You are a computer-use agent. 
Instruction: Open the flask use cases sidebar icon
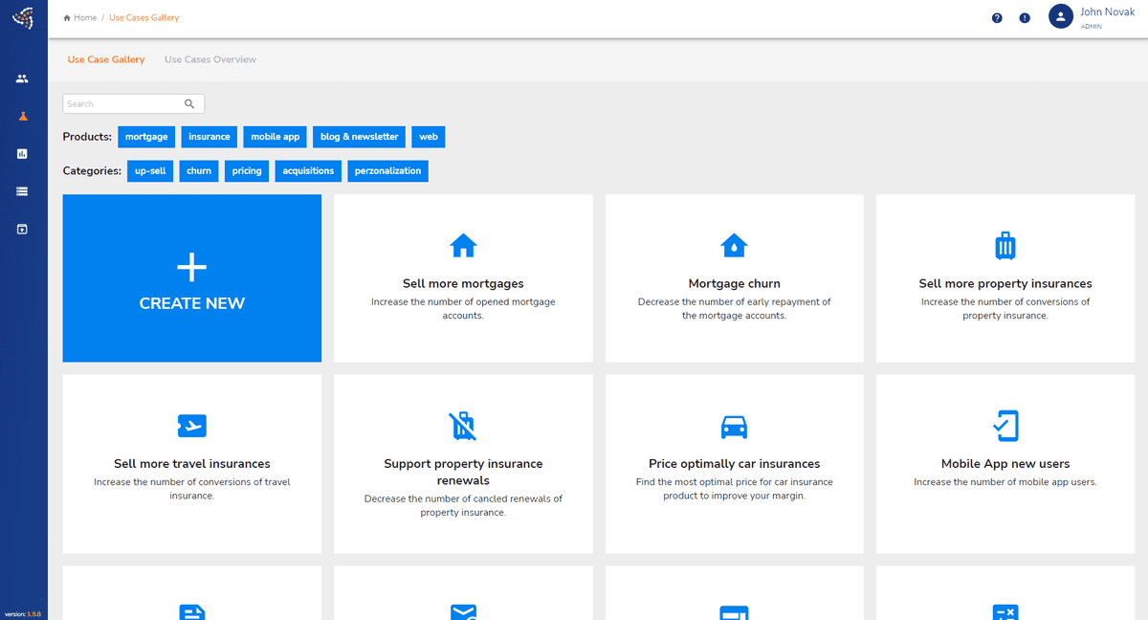22,116
